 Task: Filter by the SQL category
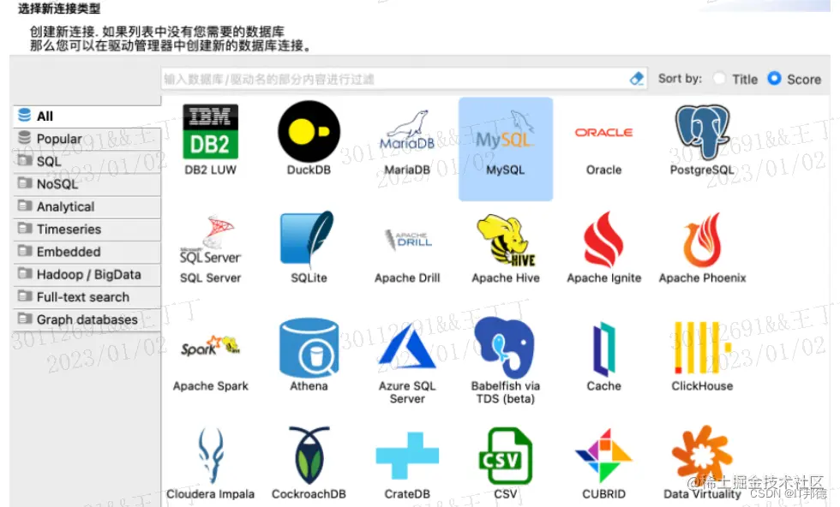(x=87, y=161)
